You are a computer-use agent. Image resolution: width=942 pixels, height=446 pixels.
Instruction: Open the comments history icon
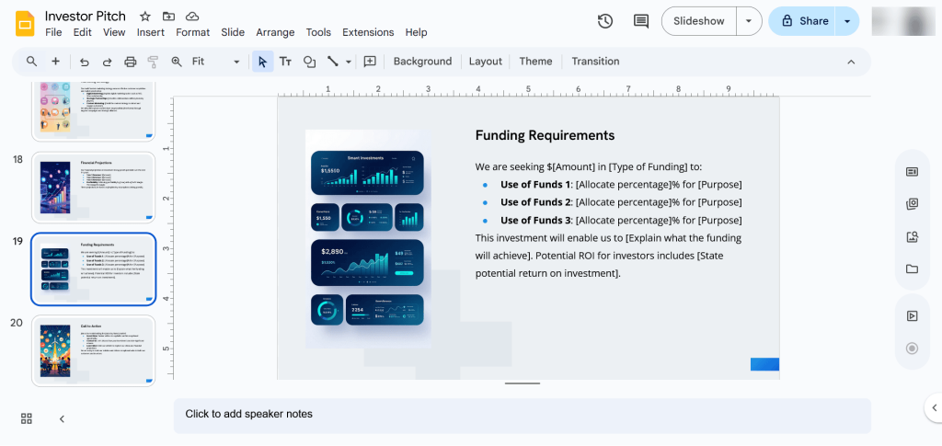tap(640, 21)
